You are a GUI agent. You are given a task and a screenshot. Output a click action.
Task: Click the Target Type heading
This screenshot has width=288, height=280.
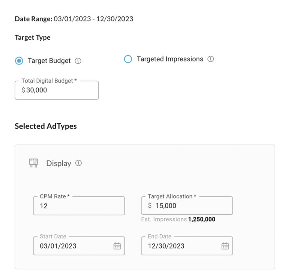point(33,37)
